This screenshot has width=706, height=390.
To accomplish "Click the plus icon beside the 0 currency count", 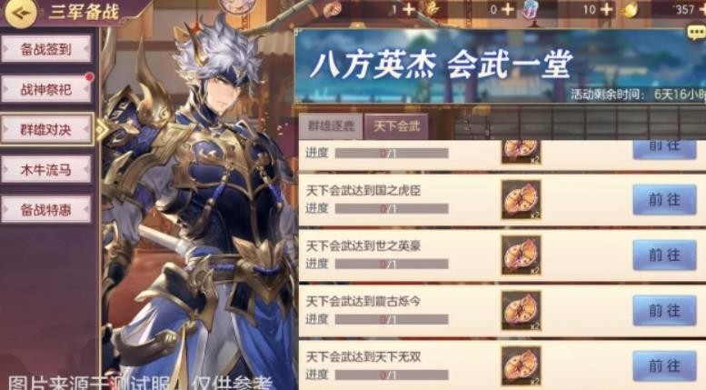I will click(x=508, y=9).
